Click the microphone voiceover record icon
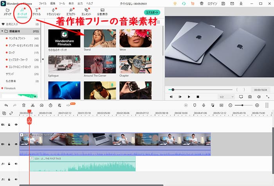 tap(204, 105)
